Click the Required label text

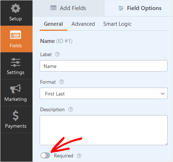[x=64, y=156]
